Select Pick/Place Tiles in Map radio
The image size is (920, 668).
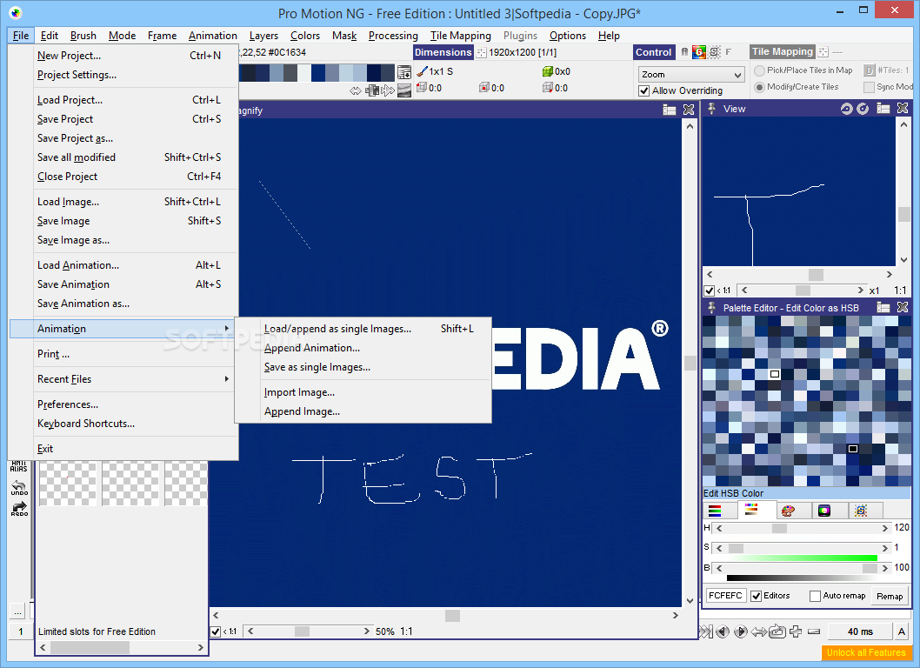(x=760, y=70)
